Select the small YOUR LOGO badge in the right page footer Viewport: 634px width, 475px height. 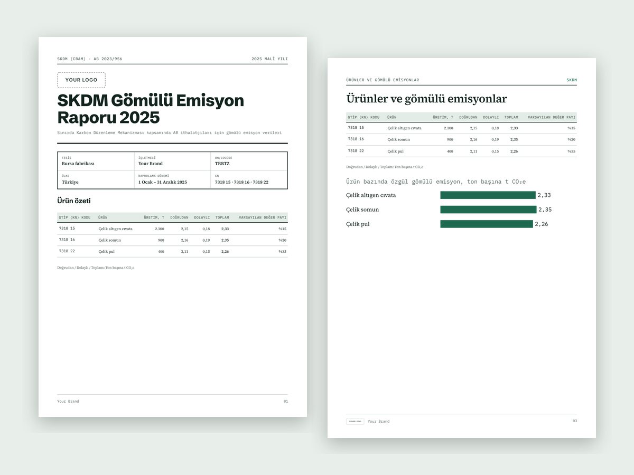(355, 421)
